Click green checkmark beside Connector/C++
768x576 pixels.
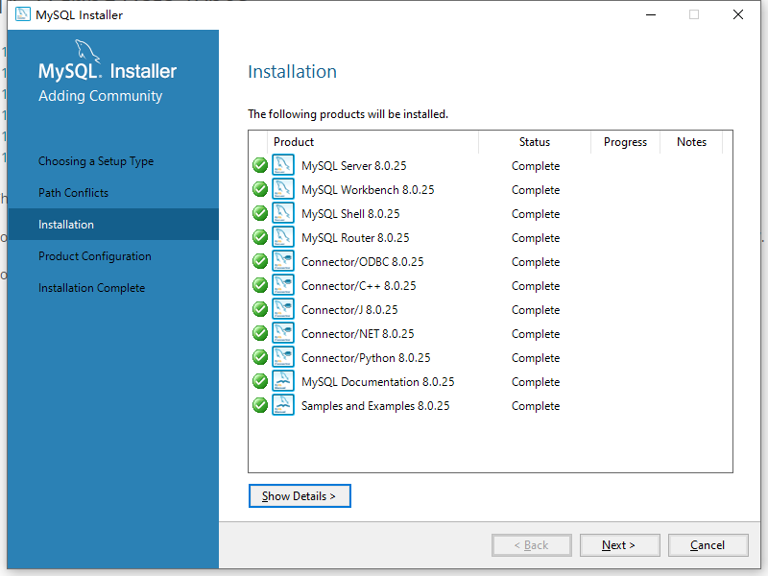pyautogui.click(x=260, y=285)
